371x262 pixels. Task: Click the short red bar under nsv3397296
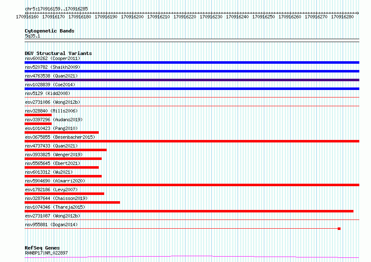[38, 124]
